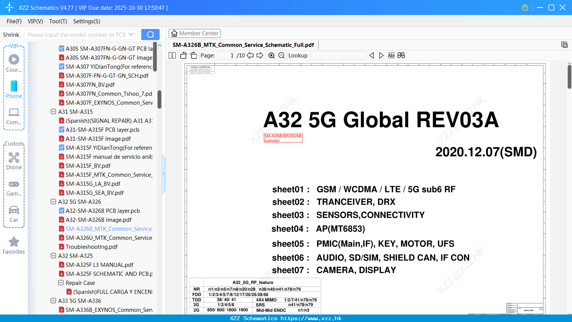Open Troubleshooting.pdf
Viewport: 572px width, 322px height.
coord(88,247)
